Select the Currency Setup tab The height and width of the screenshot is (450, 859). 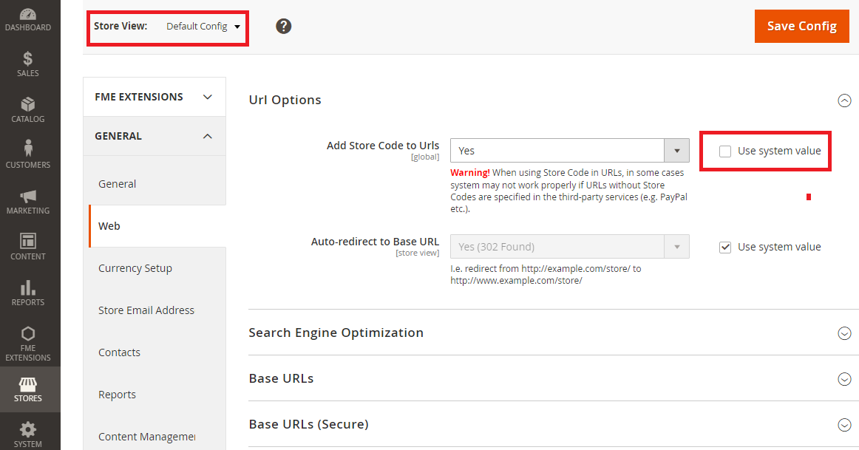(135, 268)
